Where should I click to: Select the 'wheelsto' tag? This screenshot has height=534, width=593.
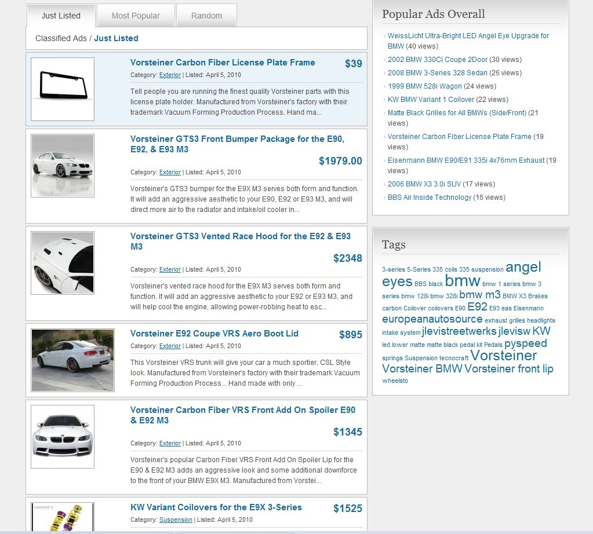point(395,381)
